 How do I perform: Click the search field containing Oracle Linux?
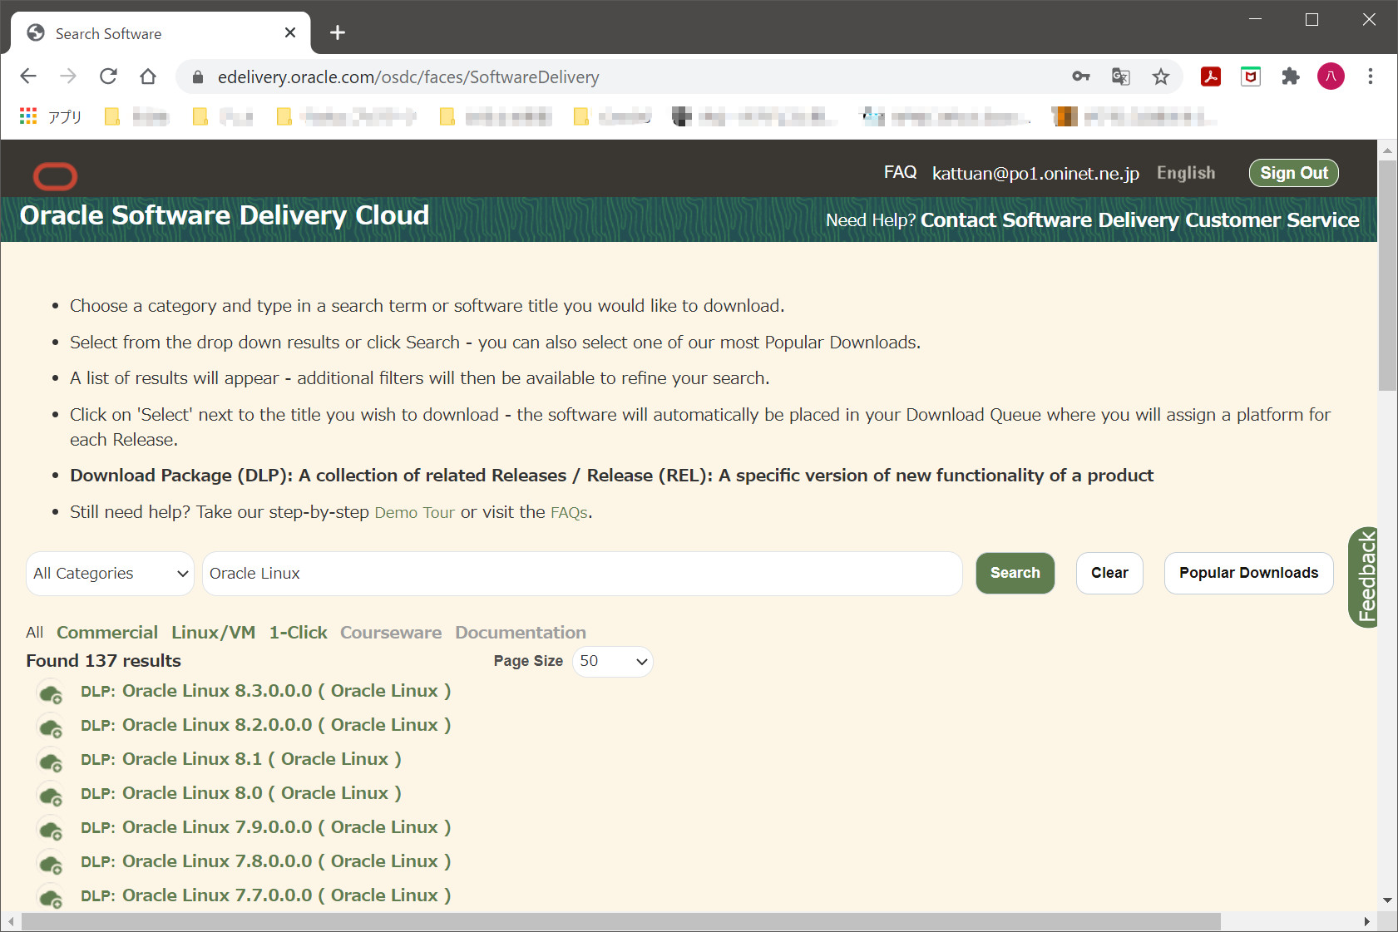(582, 574)
